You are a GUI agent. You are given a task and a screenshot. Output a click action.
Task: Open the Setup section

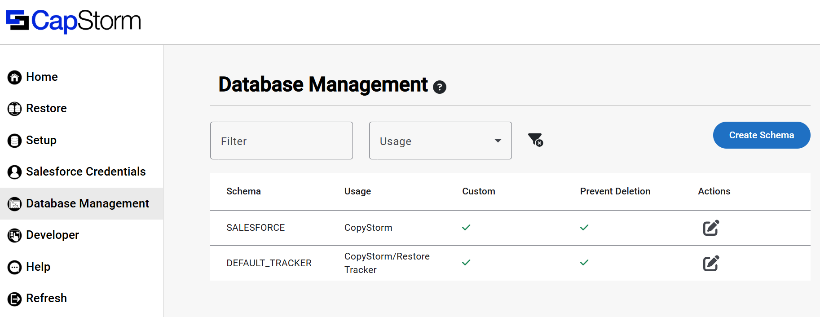click(41, 140)
